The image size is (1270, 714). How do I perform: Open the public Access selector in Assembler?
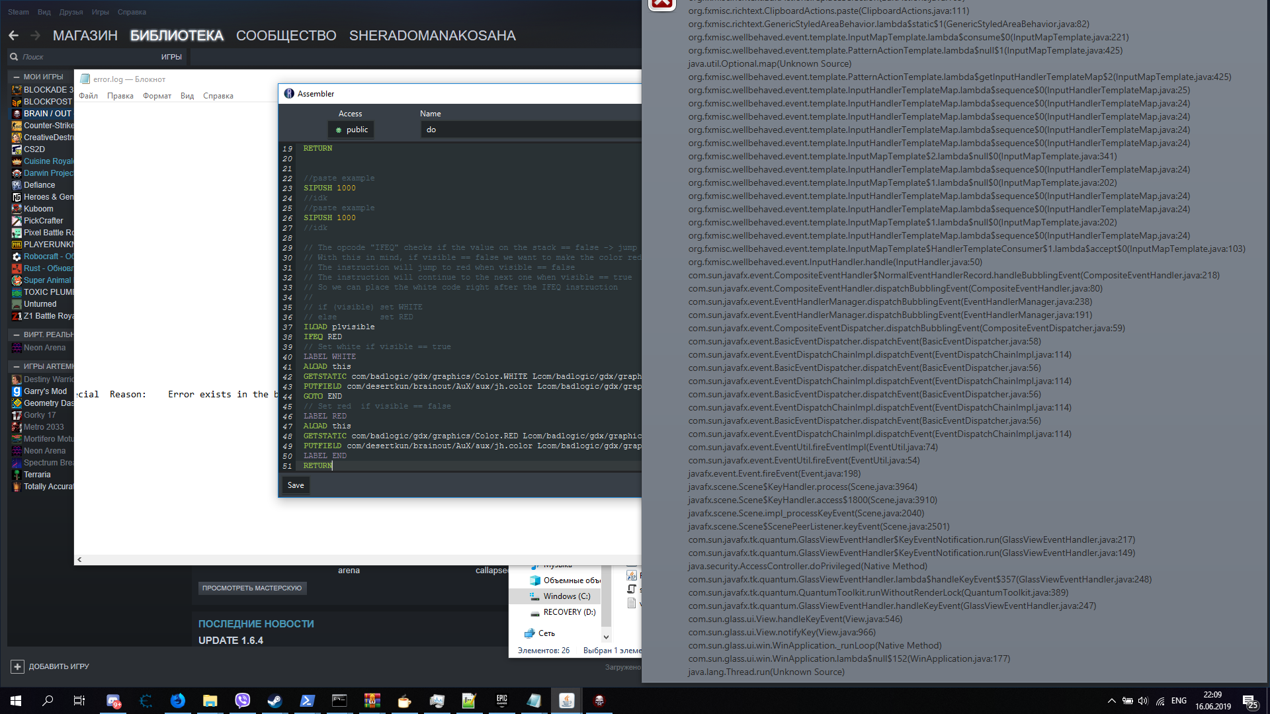click(x=351, y=129)
